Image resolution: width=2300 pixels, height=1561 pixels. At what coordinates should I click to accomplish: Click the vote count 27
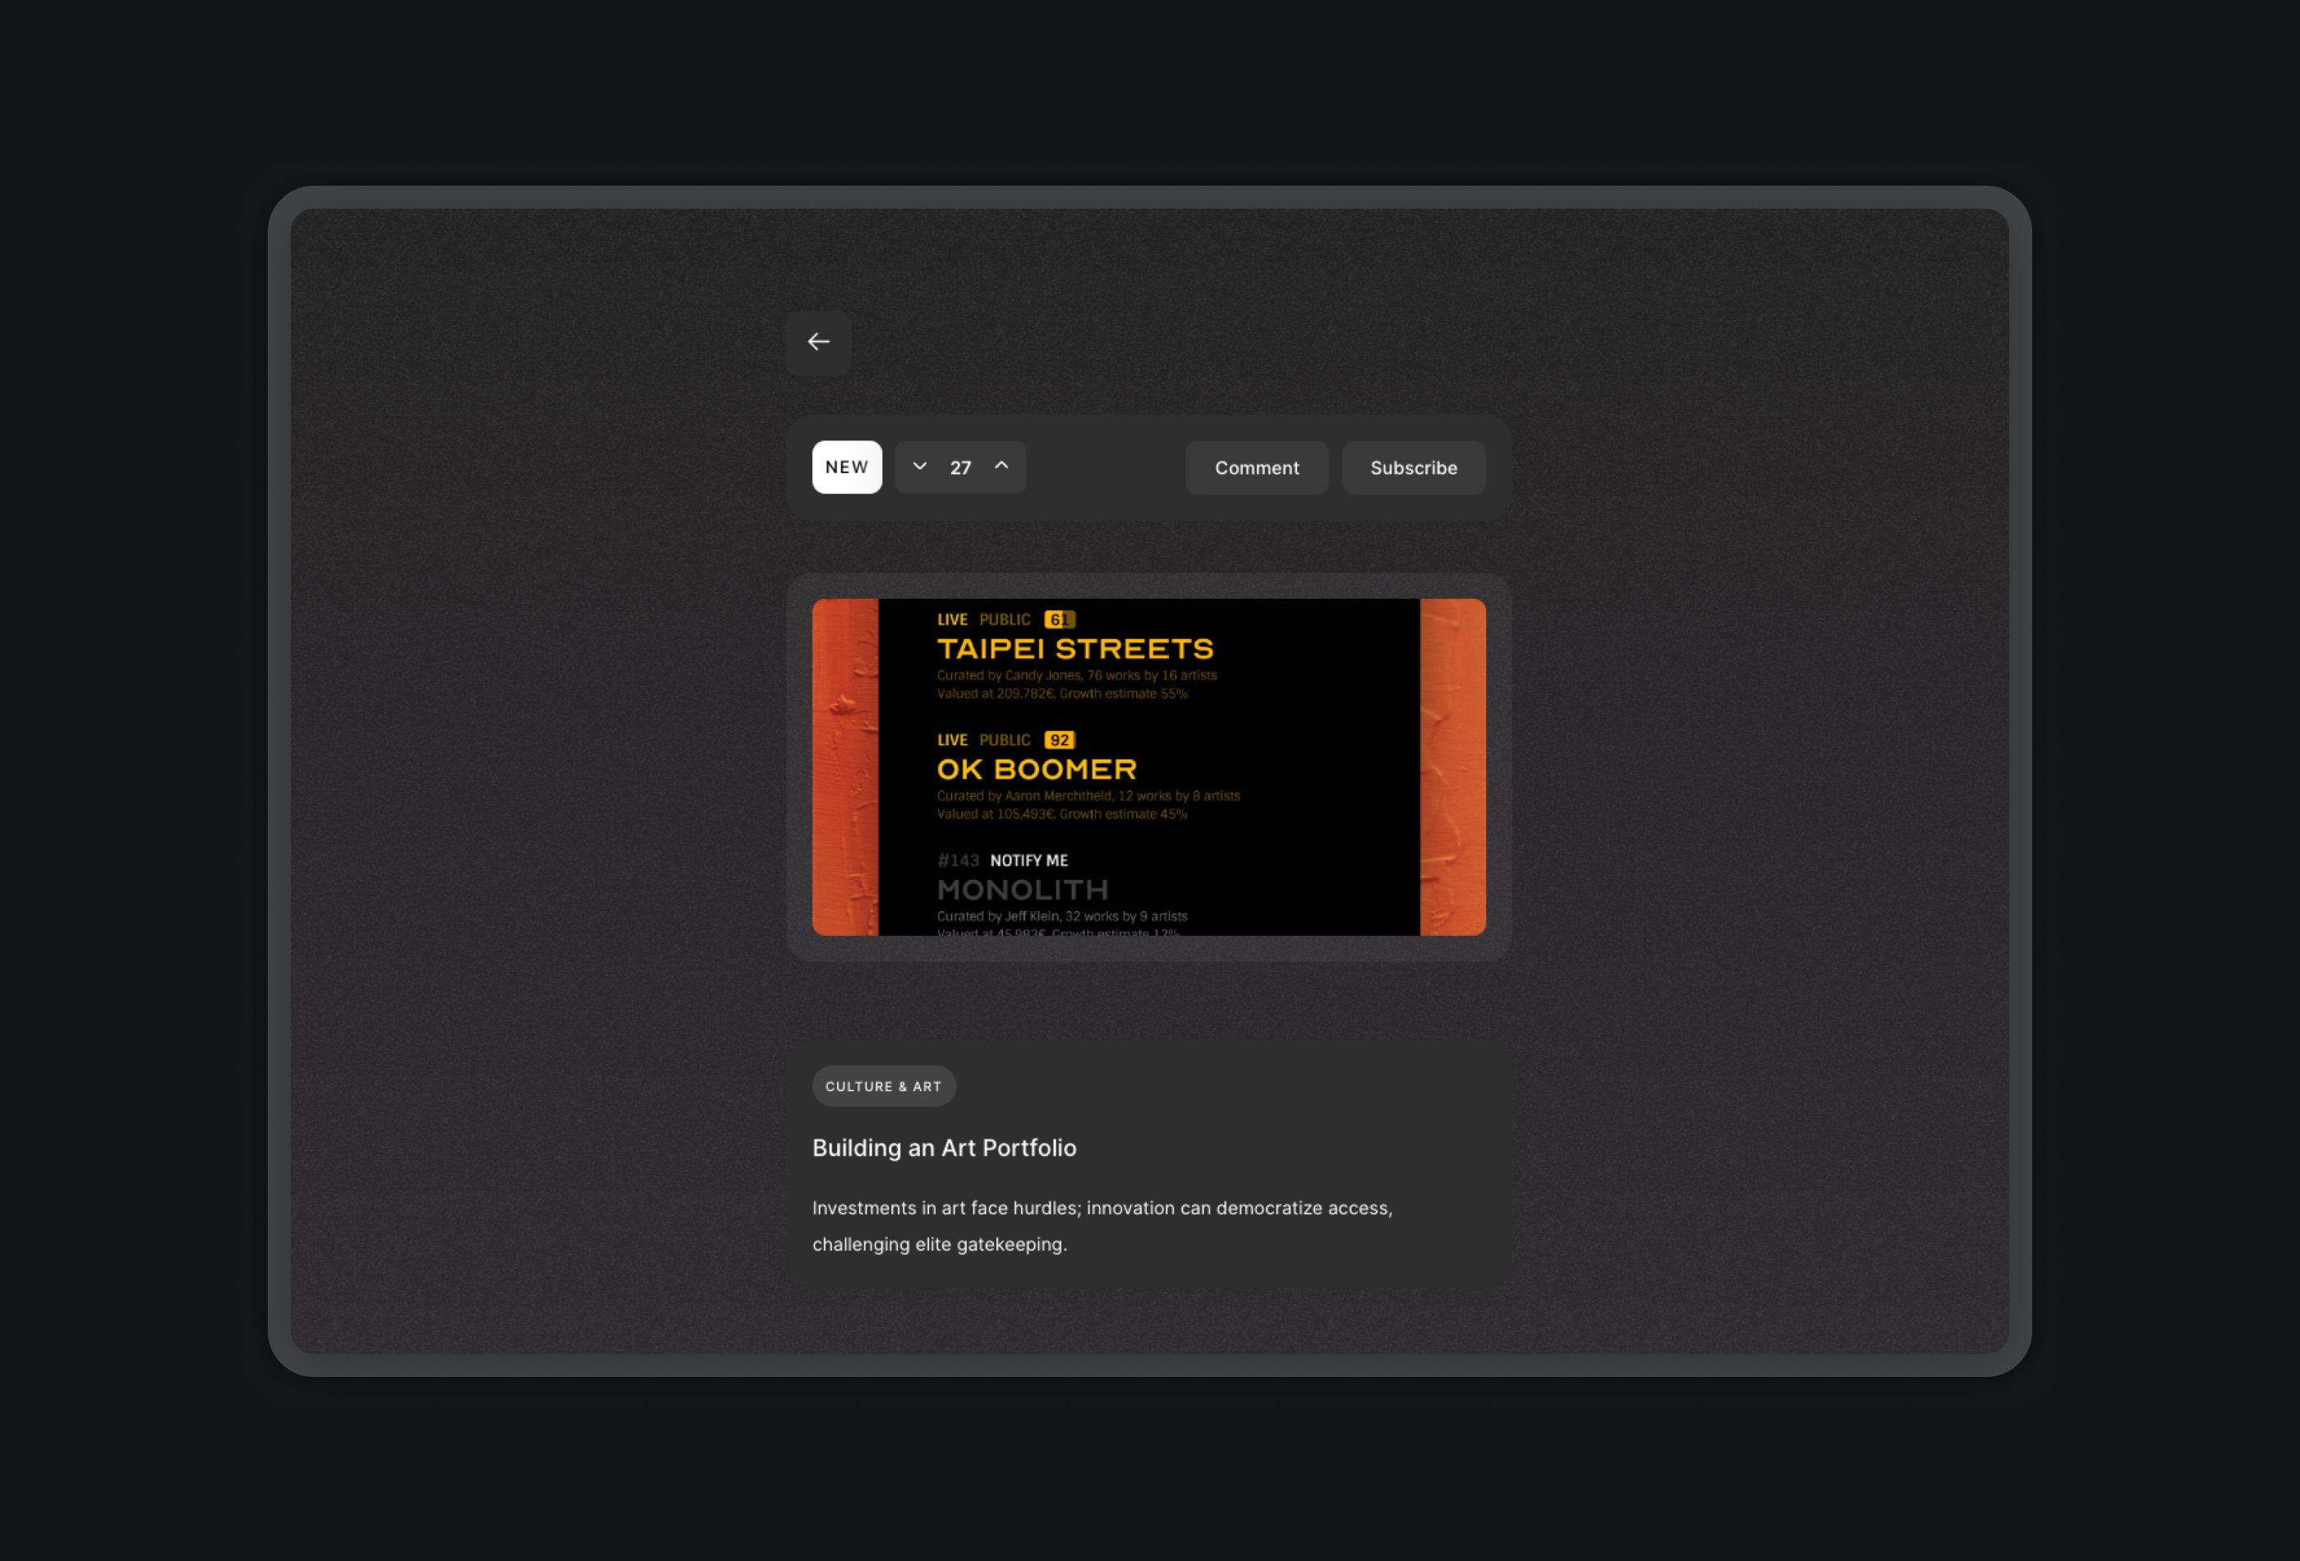960,468
